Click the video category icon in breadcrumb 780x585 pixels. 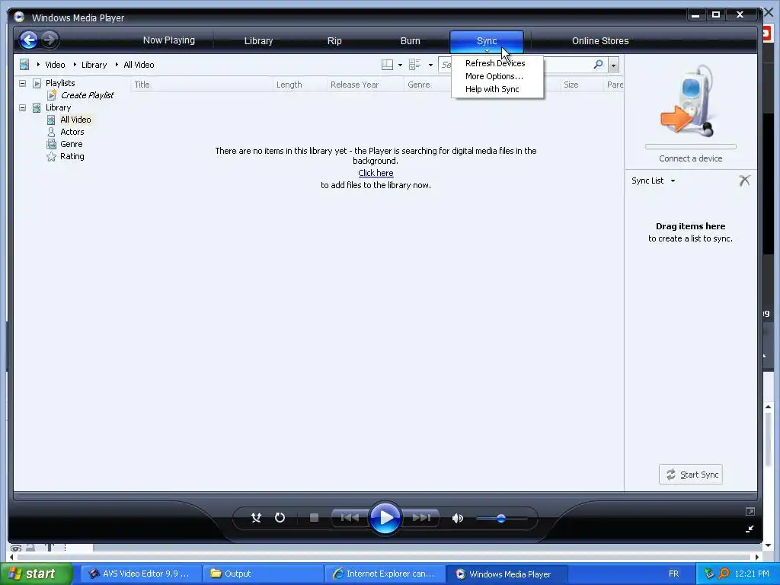24,64
